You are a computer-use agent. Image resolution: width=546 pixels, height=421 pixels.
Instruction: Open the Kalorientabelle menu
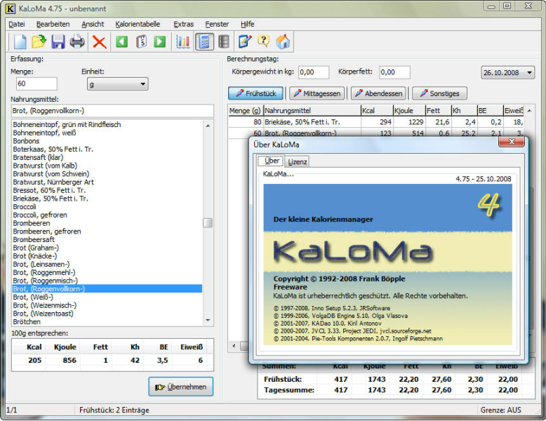(138, 24)
